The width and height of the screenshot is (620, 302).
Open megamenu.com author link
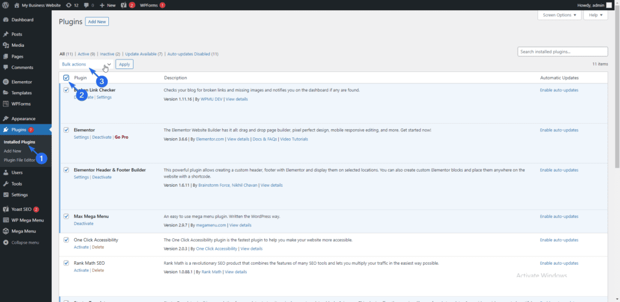pos(211,225)
